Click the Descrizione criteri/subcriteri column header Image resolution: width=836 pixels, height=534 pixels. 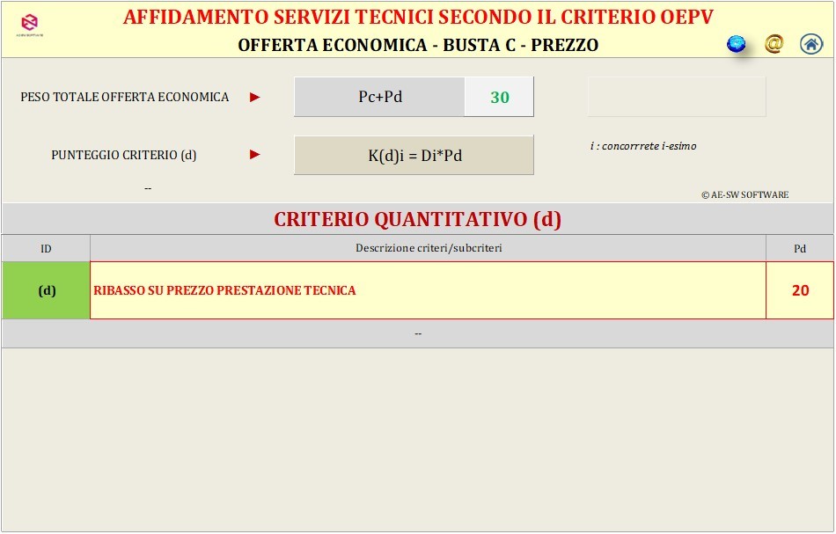pos(428,248)
